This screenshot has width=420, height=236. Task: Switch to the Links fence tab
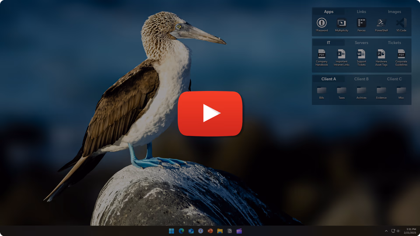(361, 11)
